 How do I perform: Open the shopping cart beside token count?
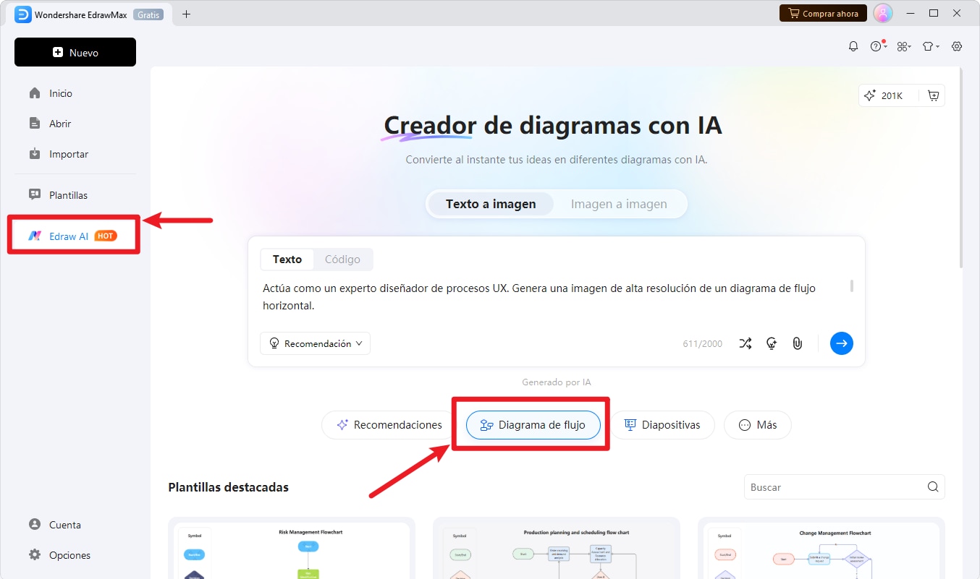(x=933, y=95)
